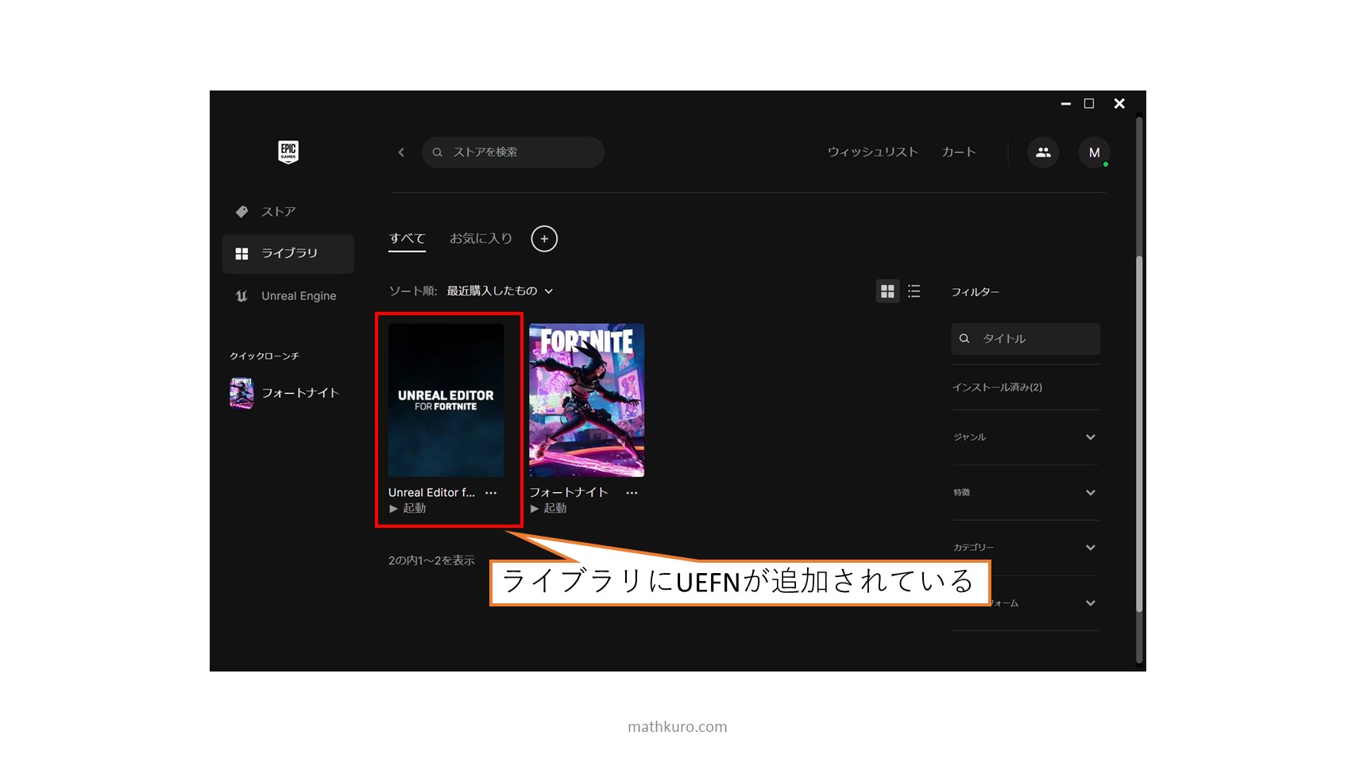The height and width of the screenshot is (762, 1356).
Task: Click 起動 under Unreal Editor f...
Action: click(408, 508)
